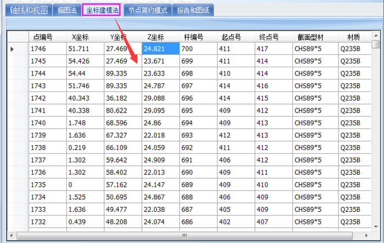Switch to the 轴线和视图 tab
Image resolution: width=384 pixels, height=243 pixels.
click(x=29, y=10)
